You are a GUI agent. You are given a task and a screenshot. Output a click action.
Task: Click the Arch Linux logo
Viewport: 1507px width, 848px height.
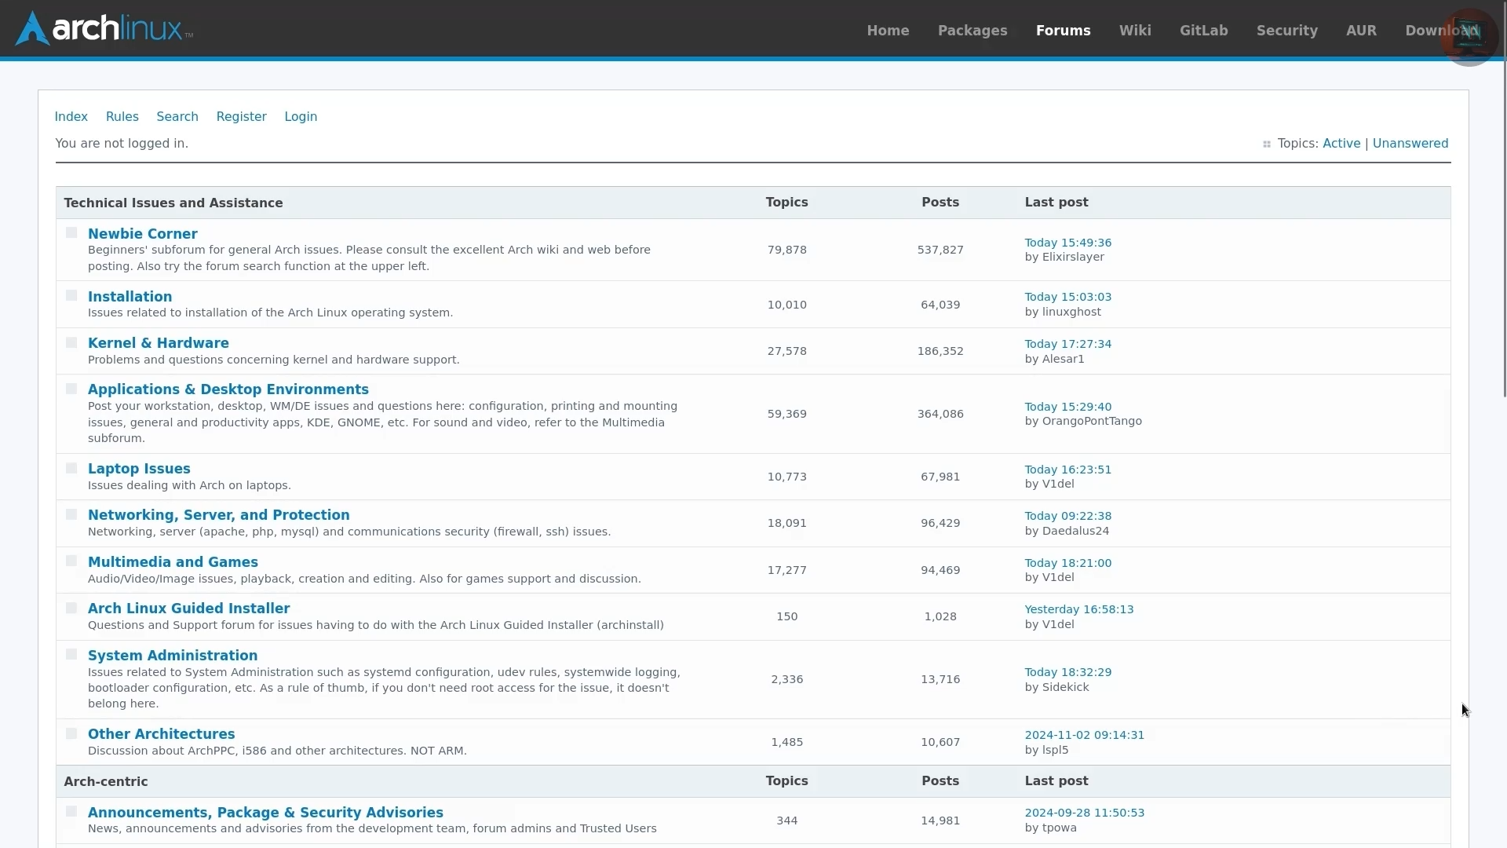pyautogui.click(x=104, y=29)
